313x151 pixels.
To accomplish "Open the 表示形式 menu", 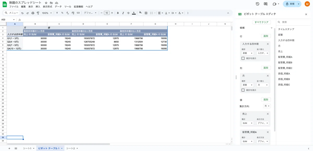I will pyautogui.click(x=47, y=6).
